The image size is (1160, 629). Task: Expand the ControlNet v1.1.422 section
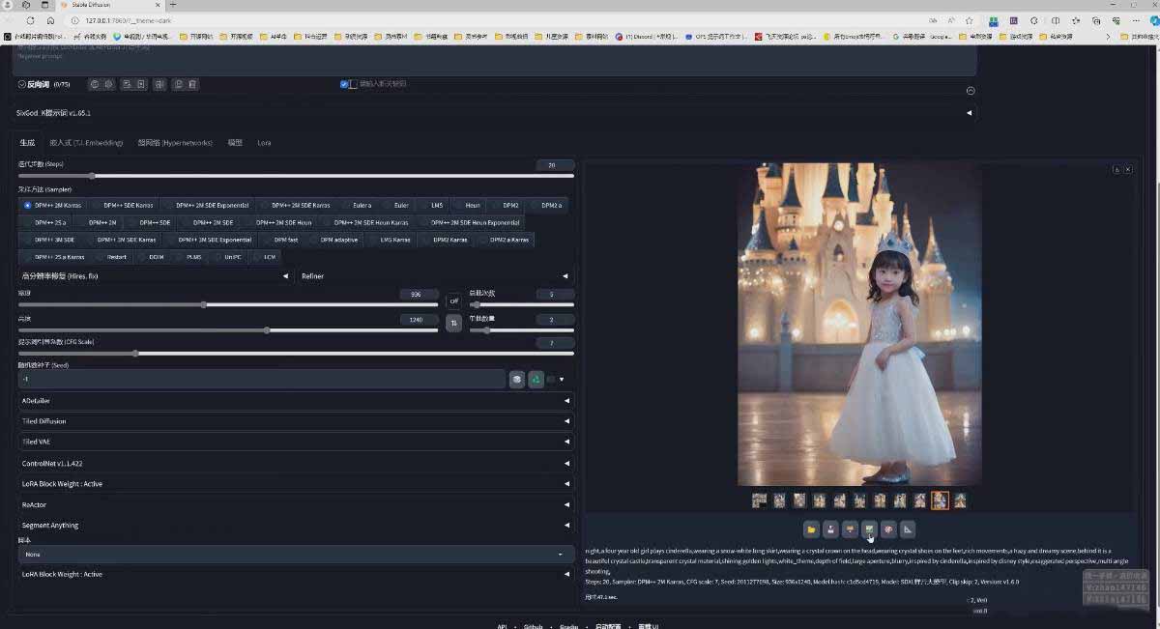click(290, 463)
